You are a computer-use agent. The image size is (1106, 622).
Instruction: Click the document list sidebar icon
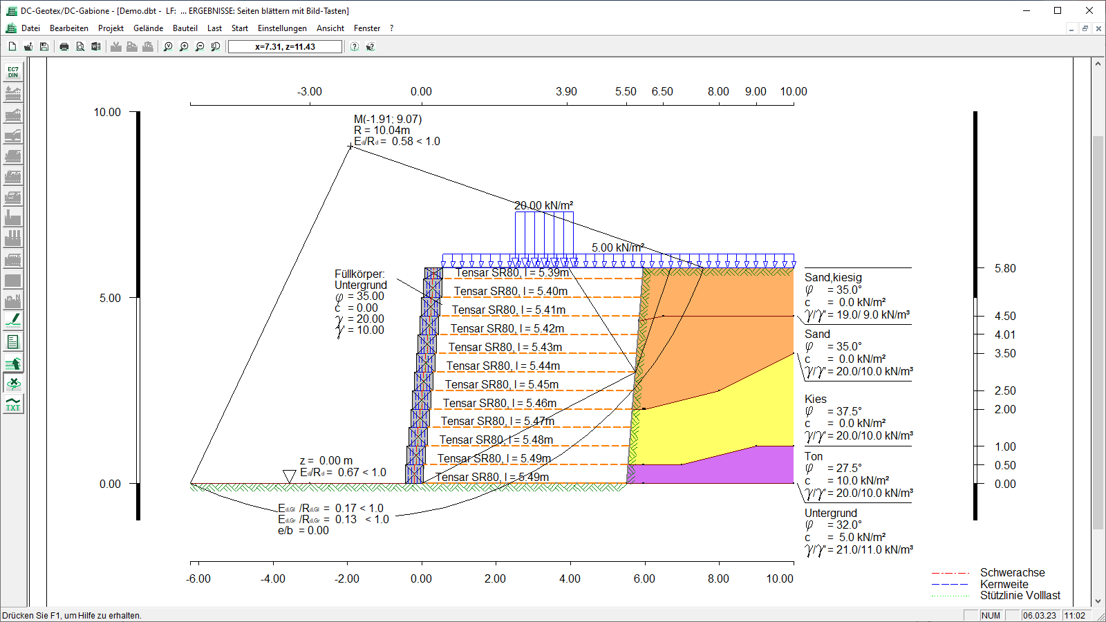(13, 341)
